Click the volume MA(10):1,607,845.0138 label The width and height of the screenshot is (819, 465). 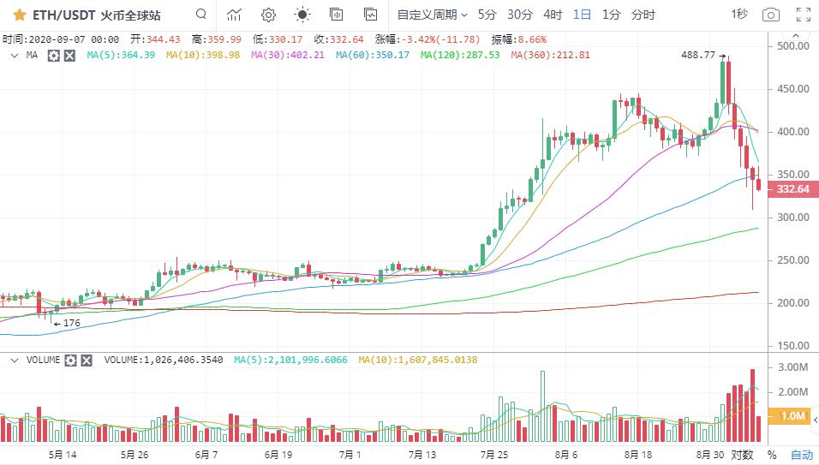[x=418, y=360]
